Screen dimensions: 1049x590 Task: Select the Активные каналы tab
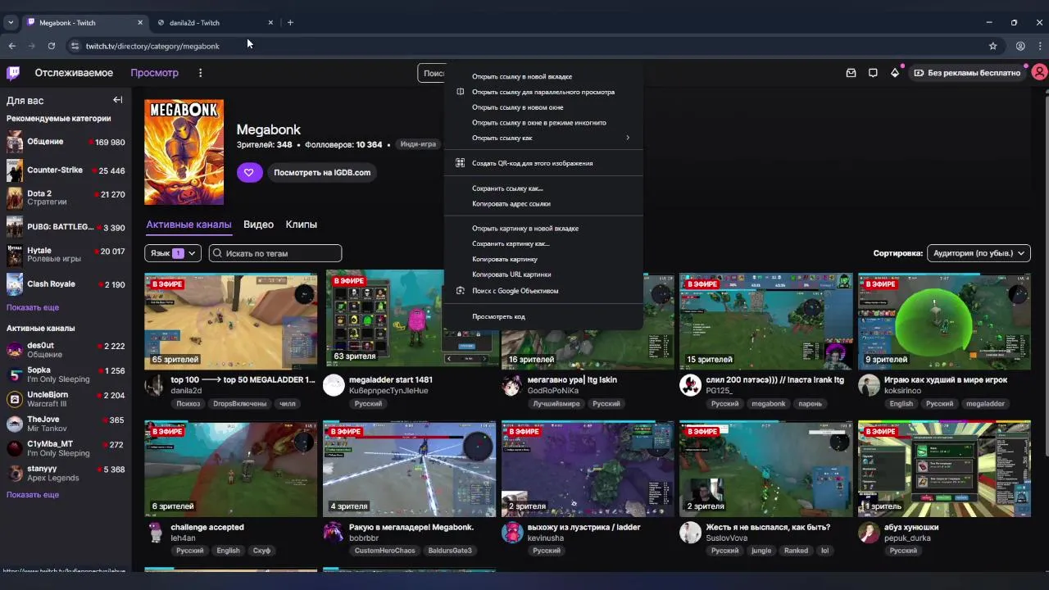coord(188,225)
